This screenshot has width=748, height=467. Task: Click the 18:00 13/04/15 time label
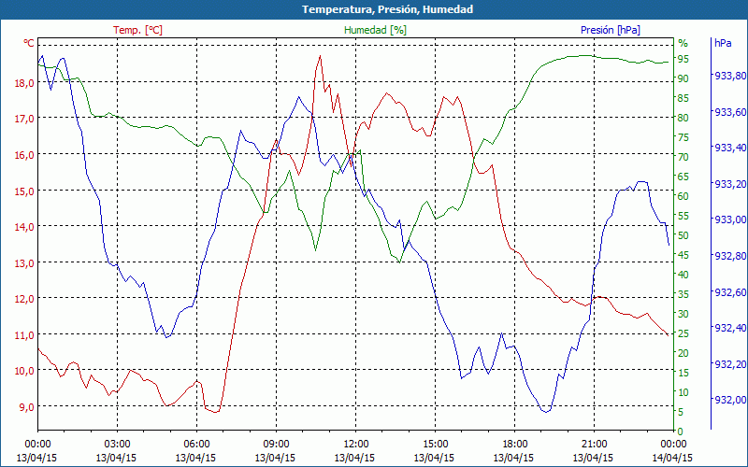coord(513,451)
